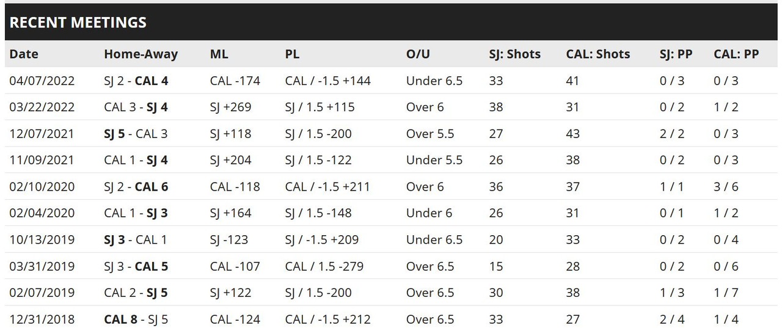Image resolution: width=782 pixels, height=328 pixels.
Task: Select the SJ +118 moneyline cell
Action: click(230, 133)
